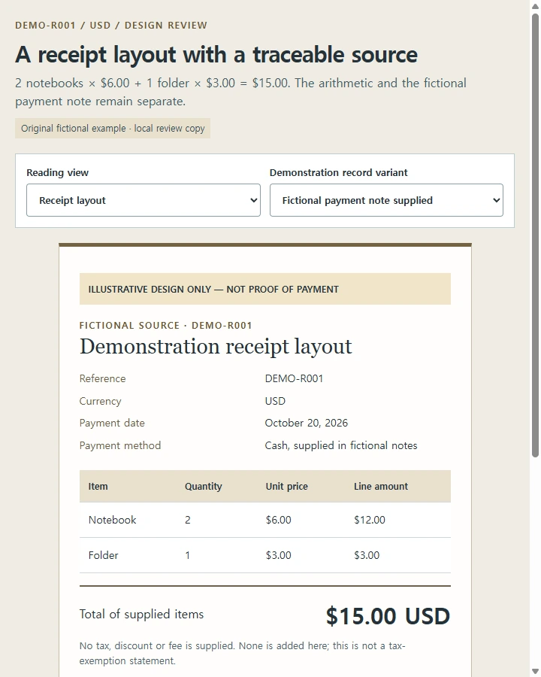This screenshot has height=677, width=541.
Task: Click the Currency value USD
Action: coord(275,401)
